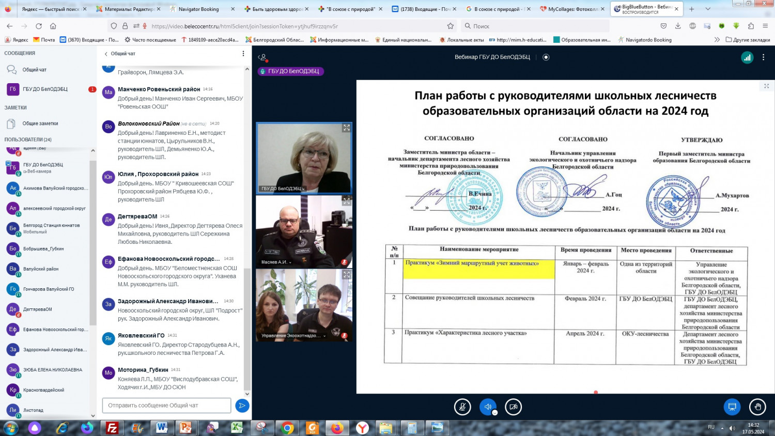Screen dimensions: 775x436
Task: Open Локальные акты bookmark
Action: tap(461, 39)
